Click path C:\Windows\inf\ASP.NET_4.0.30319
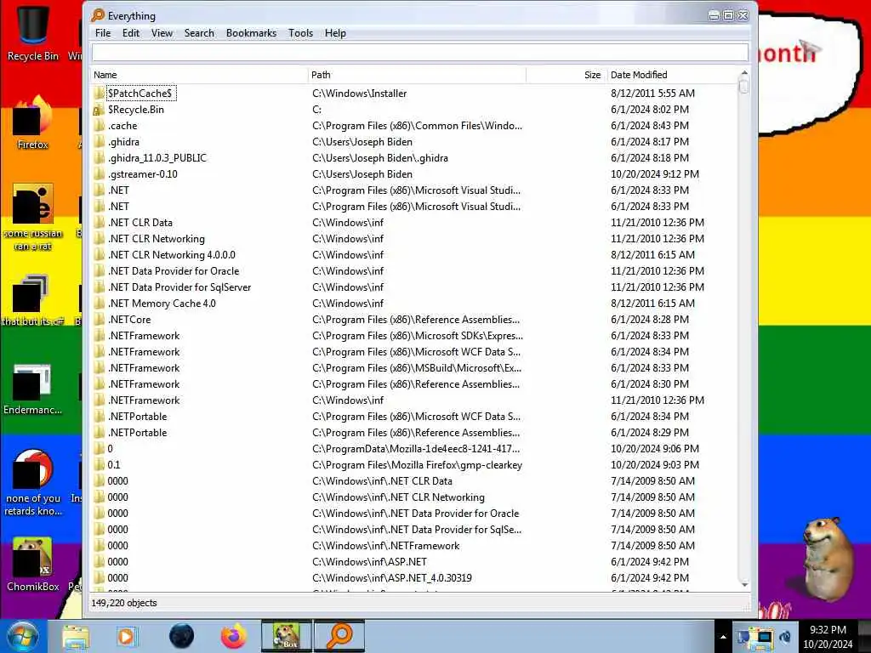Screen dimensions: 871x653 tap(391, 578)
